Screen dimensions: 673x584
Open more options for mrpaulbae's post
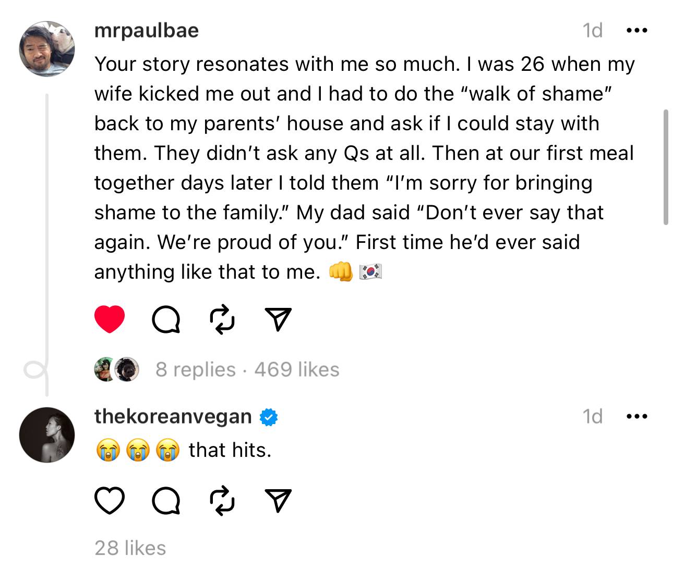(636, 31)
